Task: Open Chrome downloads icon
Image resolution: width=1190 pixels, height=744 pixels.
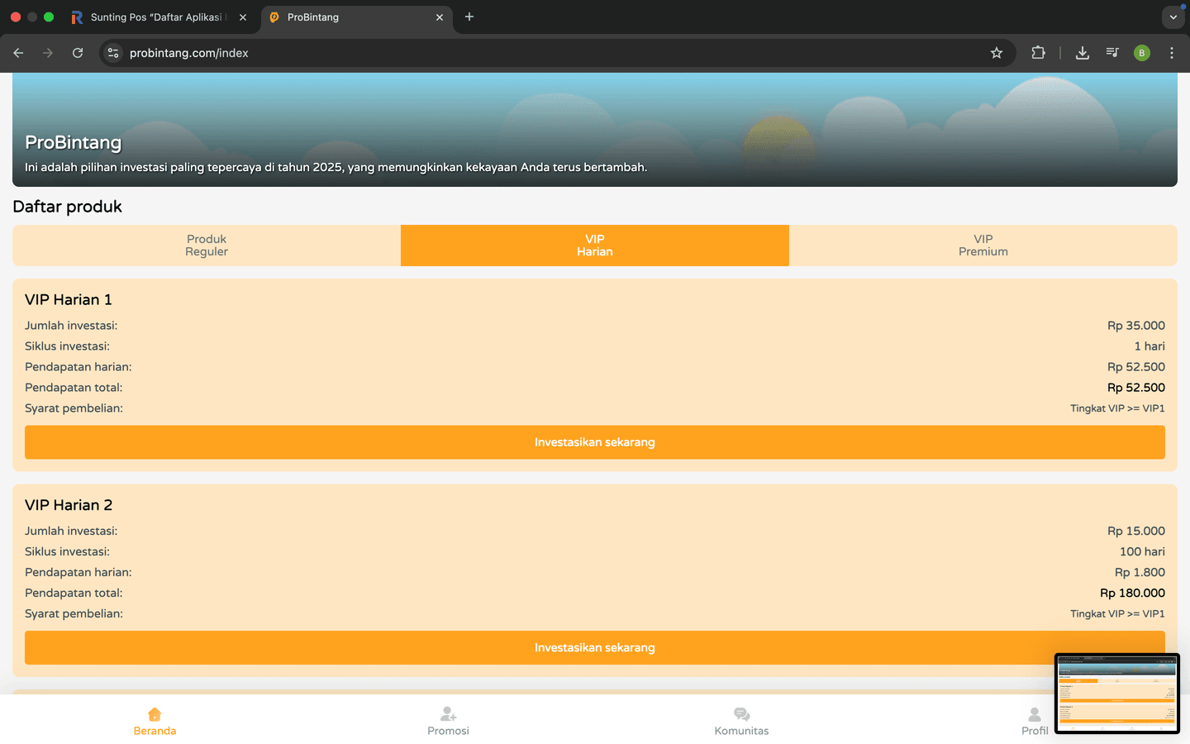Action: pyautogui.click(x=1082, y=53)
